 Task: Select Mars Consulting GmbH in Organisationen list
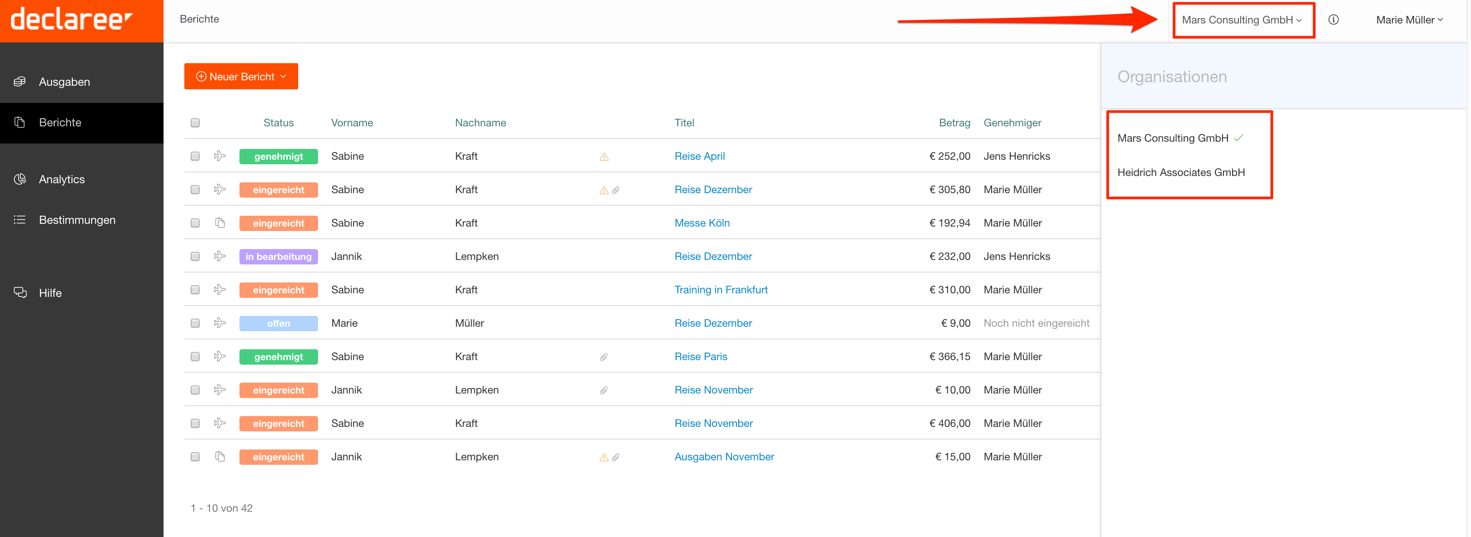[1173, 138]
